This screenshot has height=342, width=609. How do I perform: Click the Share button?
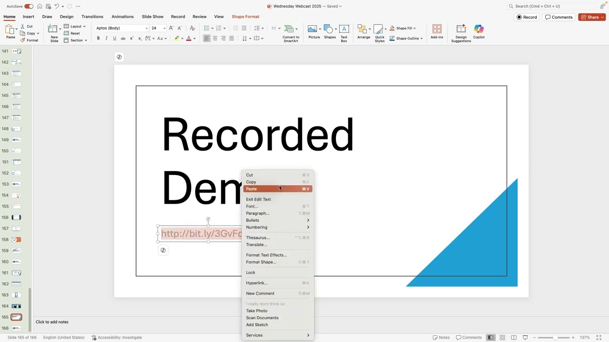pyautogui.click(x=592, y=17)
